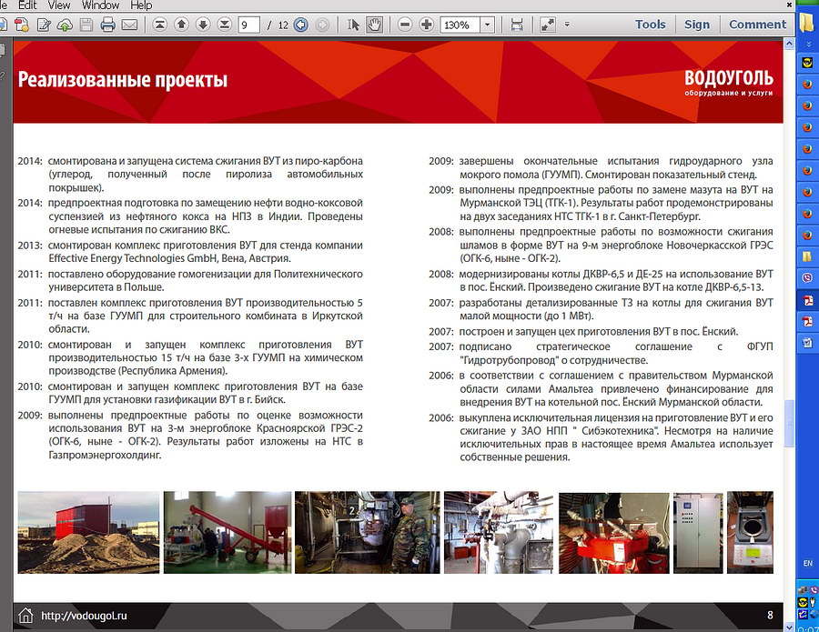Click the Save floppy disk icon
The height and width of the screenshot is (632, 819).
click(x=86, y=25)
